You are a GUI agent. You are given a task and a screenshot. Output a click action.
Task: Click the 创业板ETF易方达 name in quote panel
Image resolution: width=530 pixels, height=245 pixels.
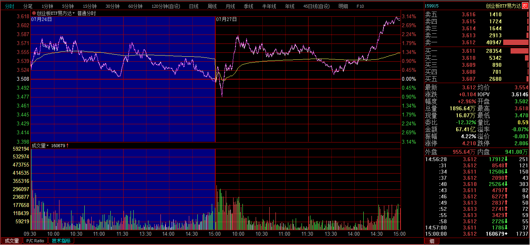pyautogui.click(x=503, y=6)
